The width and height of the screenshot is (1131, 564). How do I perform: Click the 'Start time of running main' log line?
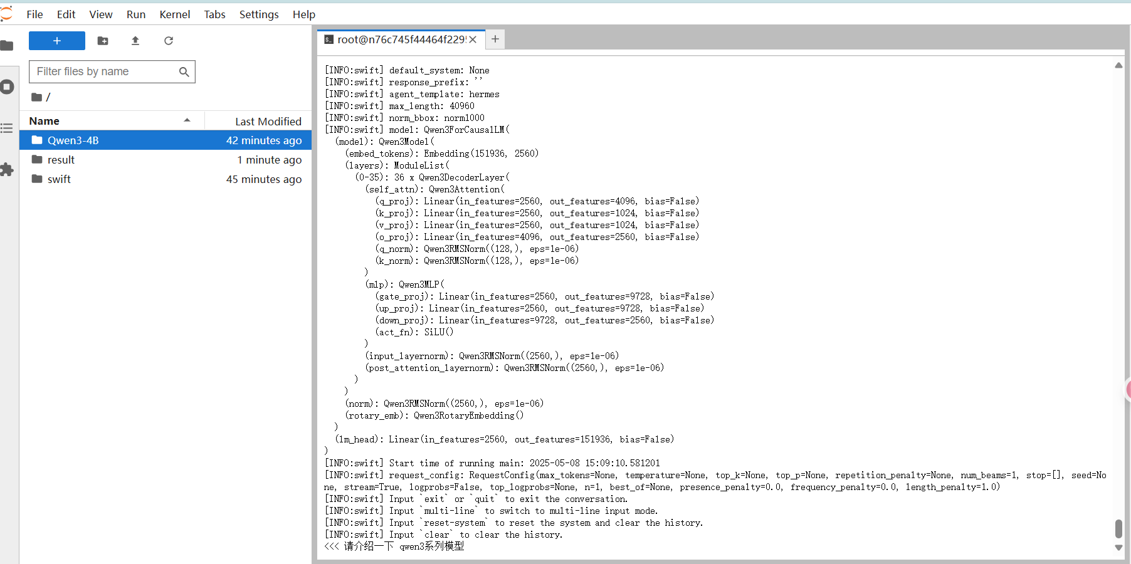click(x=492, y=463)
